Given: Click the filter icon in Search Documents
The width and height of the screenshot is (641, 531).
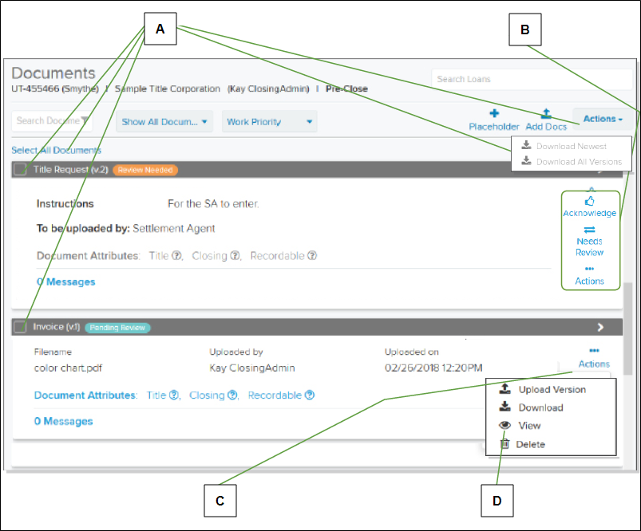Looking at the screenshot, I should (x=85, y=120).
